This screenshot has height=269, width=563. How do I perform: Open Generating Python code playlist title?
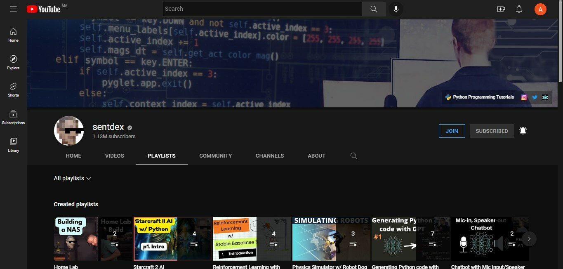(405, 267)
